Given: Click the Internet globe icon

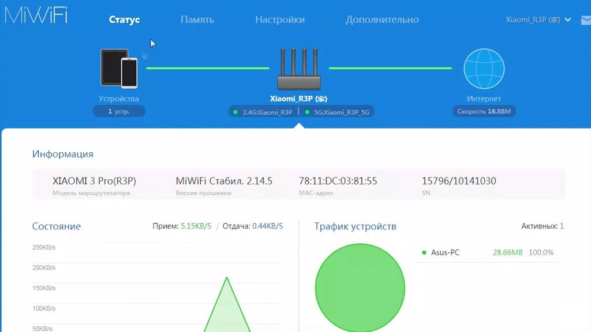Looking at the screenshot, I should (x=484, y=69).
